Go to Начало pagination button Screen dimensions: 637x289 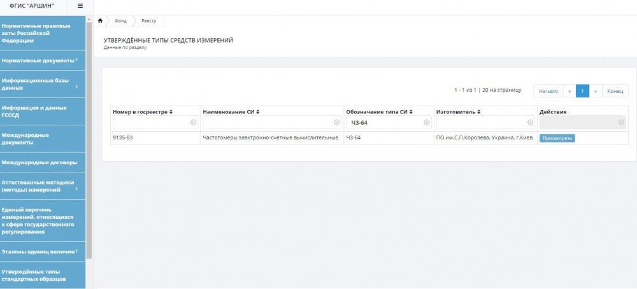[548, 91]
